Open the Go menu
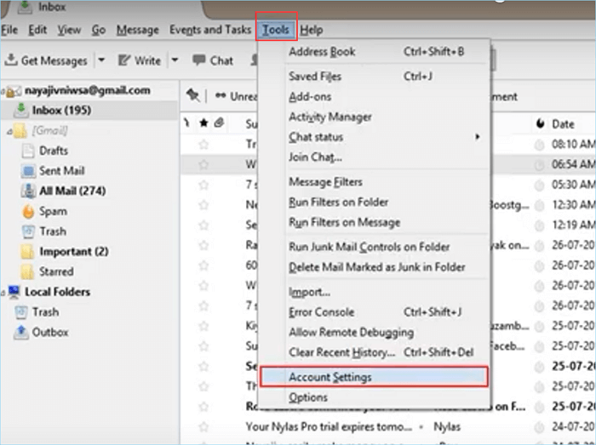Screen dimensions: 596x445 [x=99, y=30]
